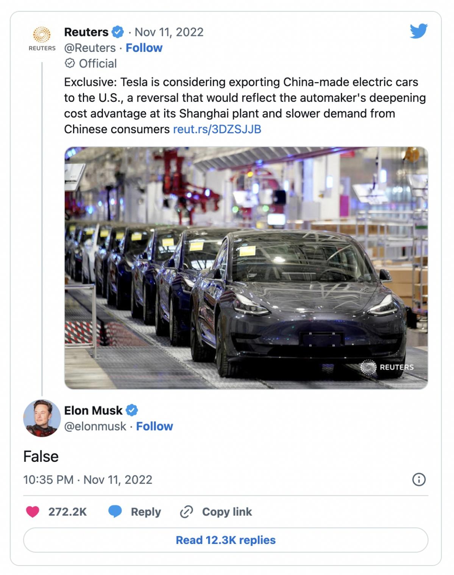Follow the @elonmusk account
Viewport: 454px width, 575px height.
point(154,426)
